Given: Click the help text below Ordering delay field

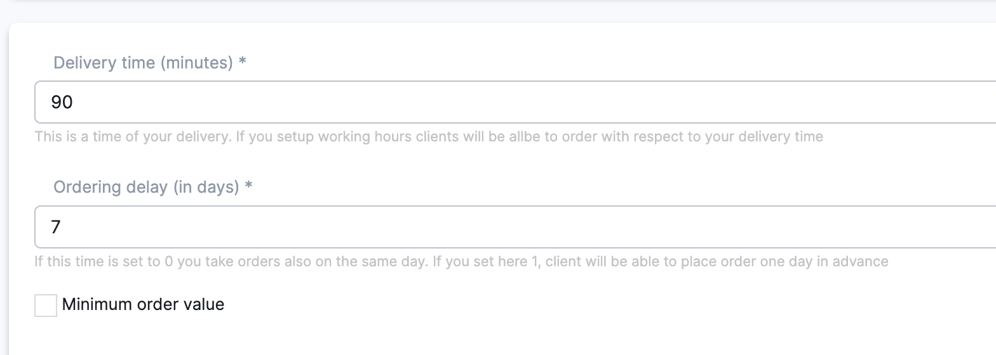Looking at the screenshot, I should coord(461,262).
